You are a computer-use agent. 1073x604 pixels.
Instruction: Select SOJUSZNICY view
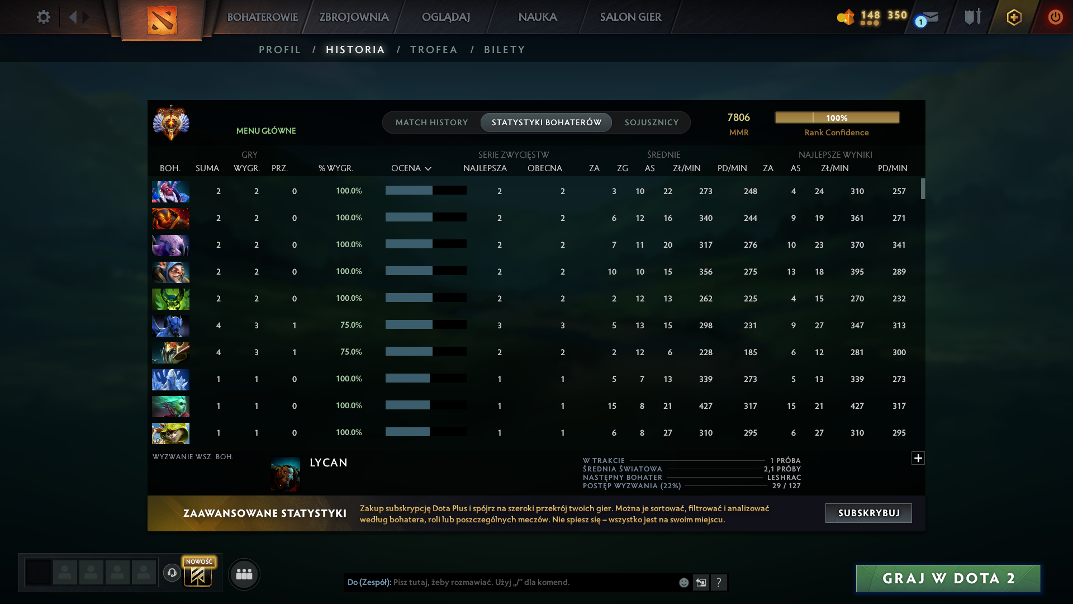(652, 122)
